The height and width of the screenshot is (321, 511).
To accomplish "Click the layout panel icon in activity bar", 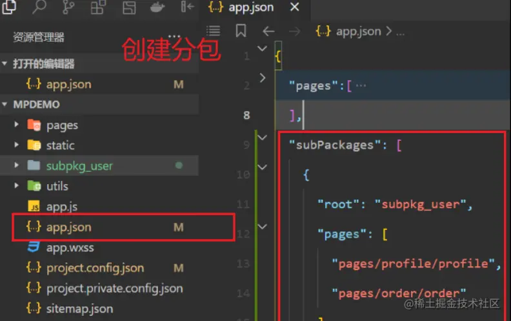I will tap(129, 7).
